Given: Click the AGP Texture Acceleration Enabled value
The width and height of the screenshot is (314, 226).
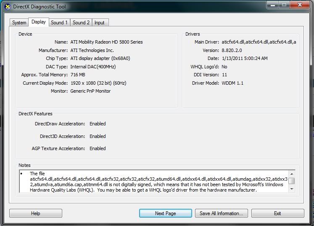Looking at the screenshot, I should tap(98, 148).
